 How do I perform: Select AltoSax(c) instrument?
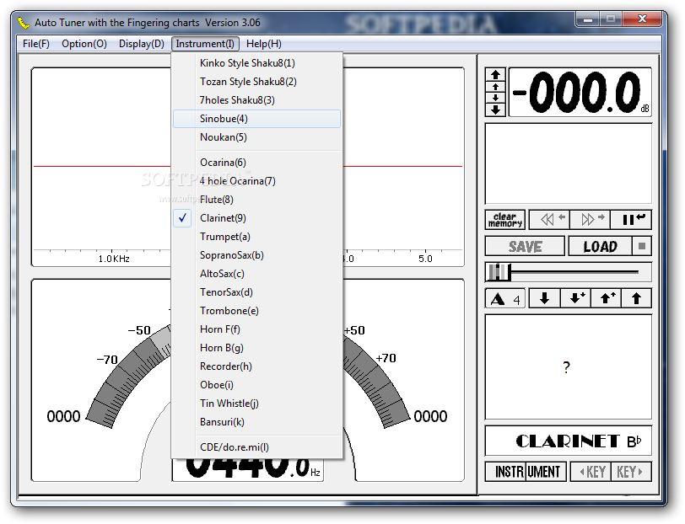(256, 274)
